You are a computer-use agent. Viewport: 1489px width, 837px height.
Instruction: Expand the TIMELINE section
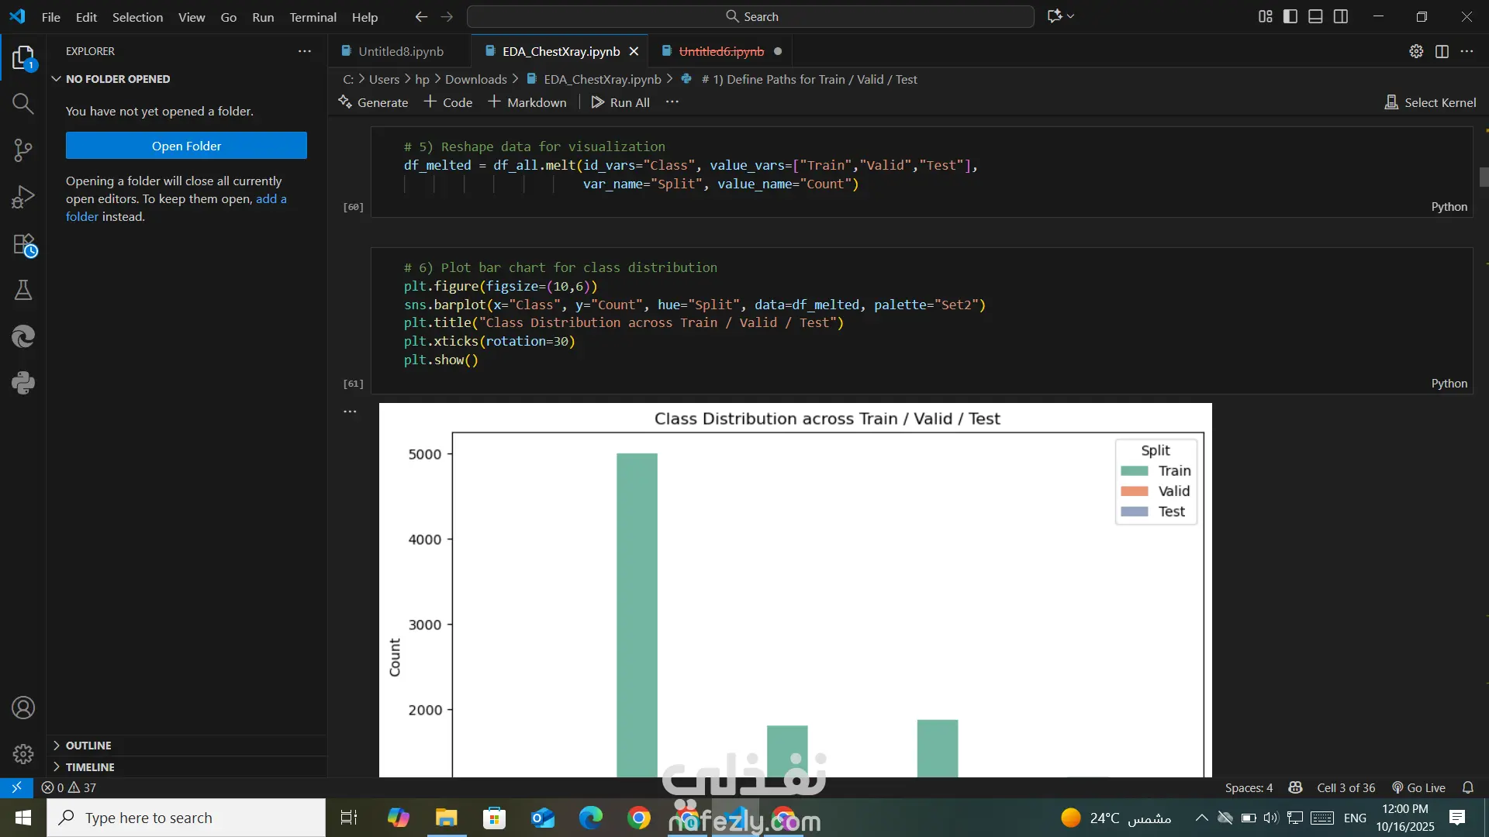tap(90, 767)
